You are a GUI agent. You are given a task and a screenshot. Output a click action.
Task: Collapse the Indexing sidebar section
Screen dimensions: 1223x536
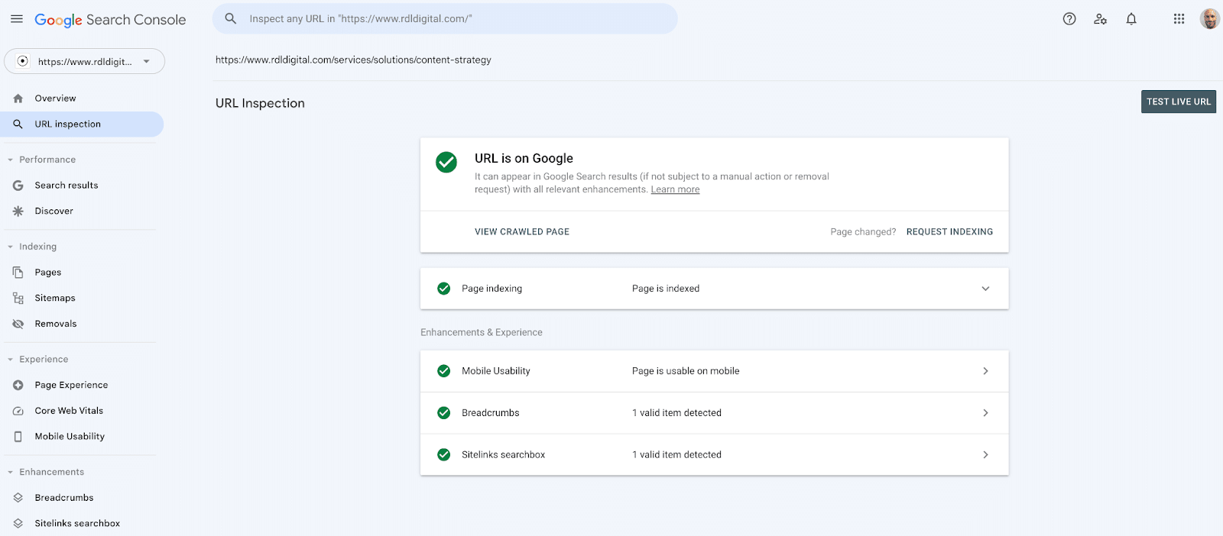pos(11,247)
